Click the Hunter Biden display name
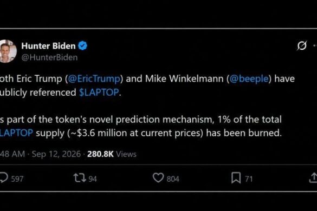The height and width of the screenshot is (211, 317). click(x=49, y=46)
